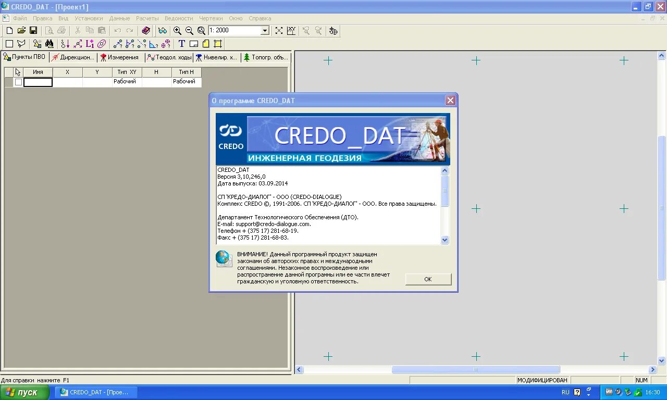The image size is (667, 400).
Task: Select the text tool T icon
Action: pyautogui.click(x=182, y=44)
